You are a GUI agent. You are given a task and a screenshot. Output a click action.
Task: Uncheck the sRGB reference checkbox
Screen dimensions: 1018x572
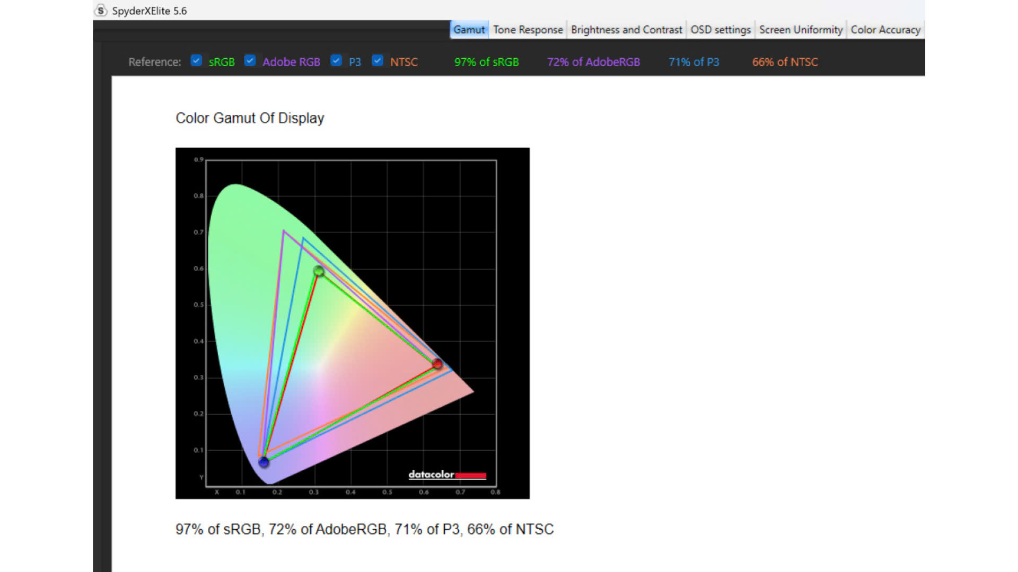pyautogui.click(x=196, y=61)
